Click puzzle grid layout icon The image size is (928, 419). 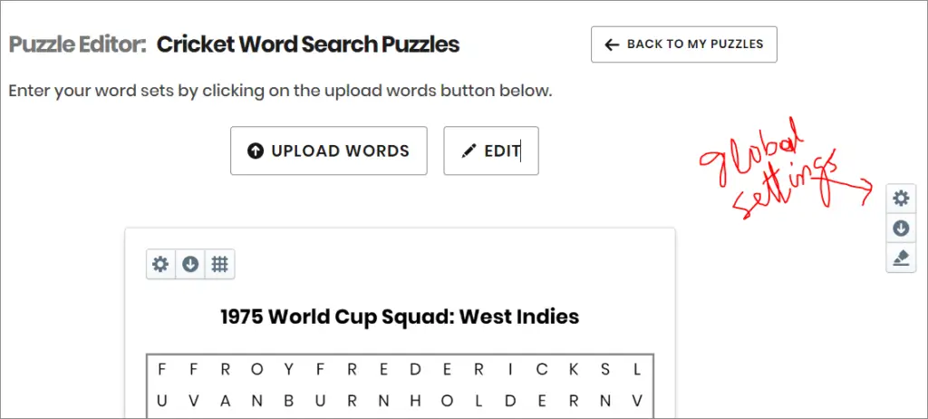coord(219,264)
